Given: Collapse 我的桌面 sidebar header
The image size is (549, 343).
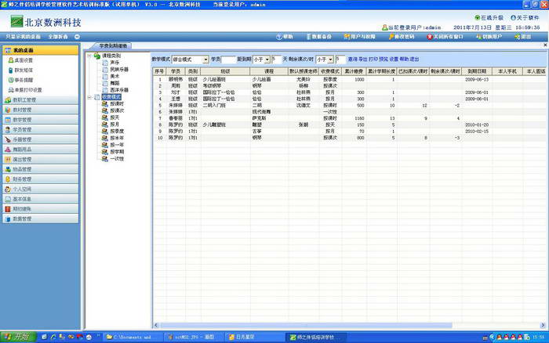Looking at the screenshot, I should point(41,50).
